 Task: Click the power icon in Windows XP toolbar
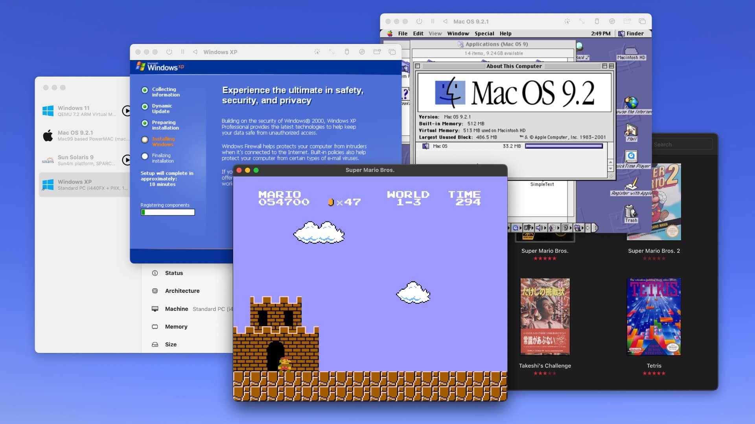(x=169, y=52)
